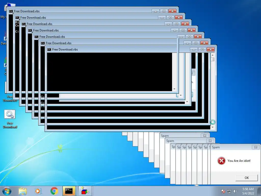Click OK in the You Are An idiot dialog

[246, 178]
